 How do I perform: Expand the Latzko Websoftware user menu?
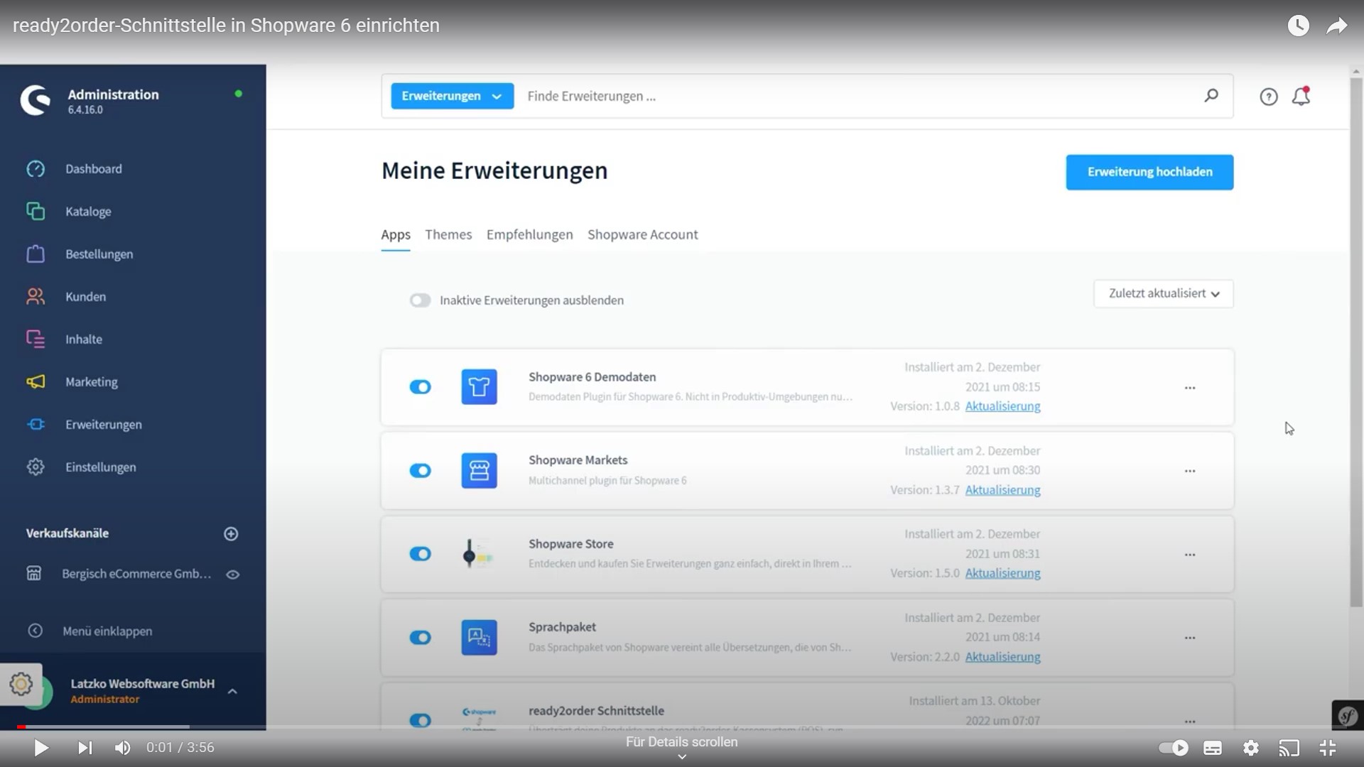[x=232, y=691]
